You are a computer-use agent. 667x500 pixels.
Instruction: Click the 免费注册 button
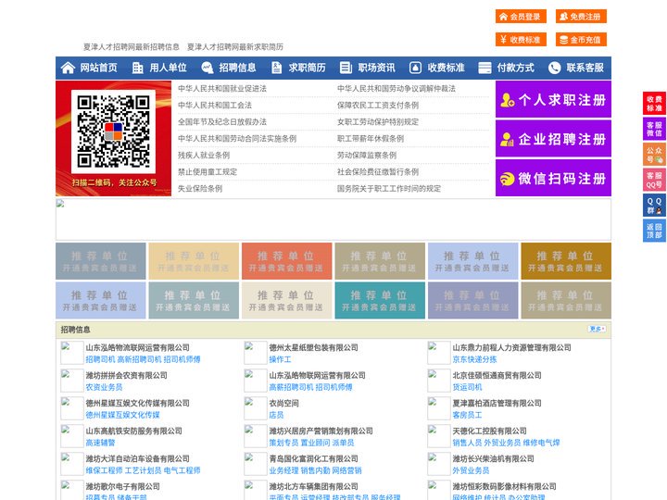click(581, 17)
